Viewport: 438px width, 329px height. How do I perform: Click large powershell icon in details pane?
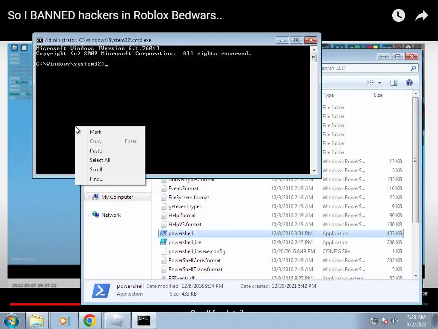(101, 290)
